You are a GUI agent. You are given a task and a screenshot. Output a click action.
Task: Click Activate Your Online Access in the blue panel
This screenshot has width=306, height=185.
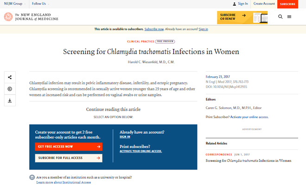(x=140, y=151)
